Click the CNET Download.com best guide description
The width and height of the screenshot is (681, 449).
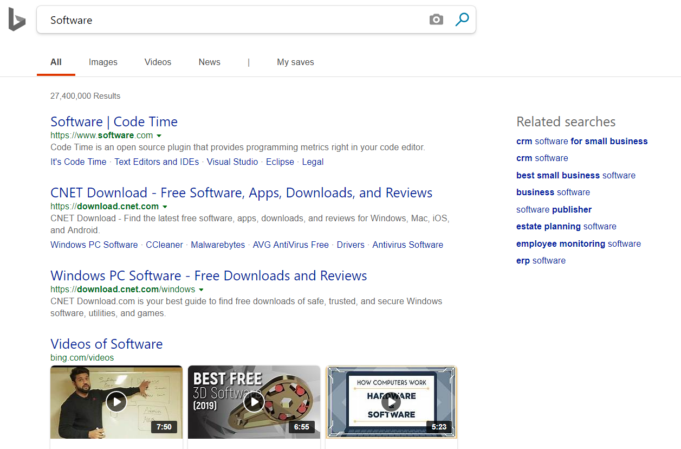(247, 307)
